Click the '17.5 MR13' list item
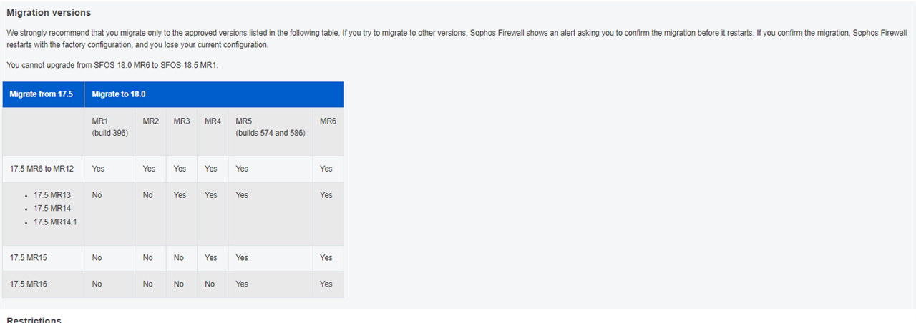Image resolution: width=916 pixels, height=323 pixels. click(x=52, y=194)
